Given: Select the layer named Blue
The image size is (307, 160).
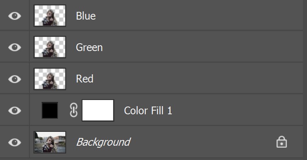Looking at the screenshot, I should click(86, 16).
